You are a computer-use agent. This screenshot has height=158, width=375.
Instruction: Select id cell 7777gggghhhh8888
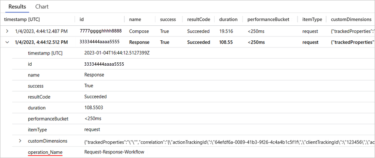tap(101, 31)
